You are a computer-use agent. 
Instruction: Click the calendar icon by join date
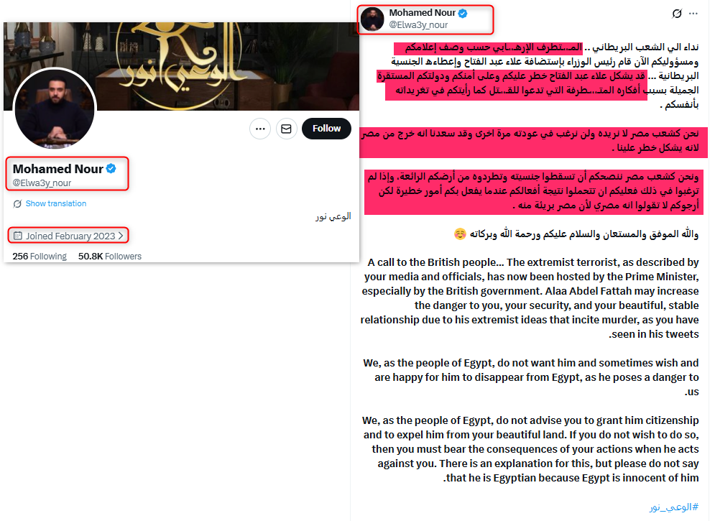[x=18, y=236]
